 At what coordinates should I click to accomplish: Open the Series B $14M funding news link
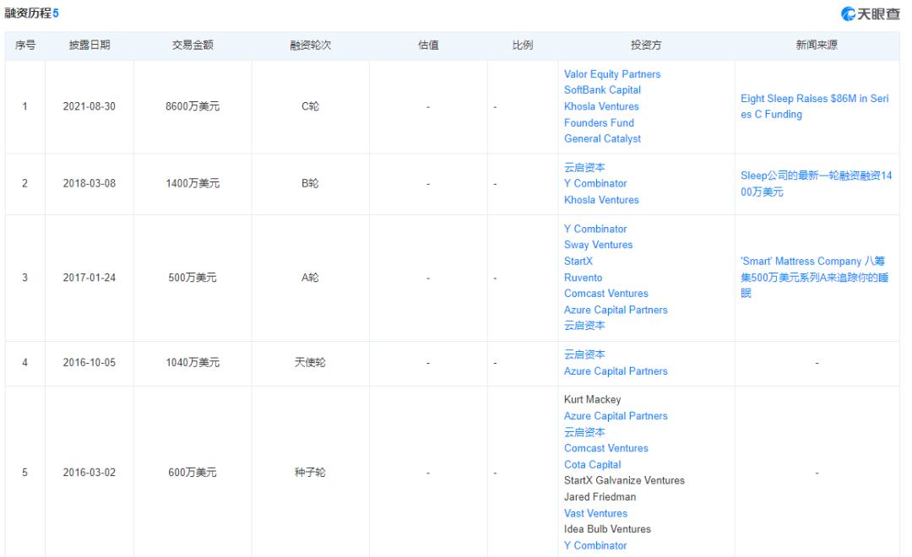[814, 184]
